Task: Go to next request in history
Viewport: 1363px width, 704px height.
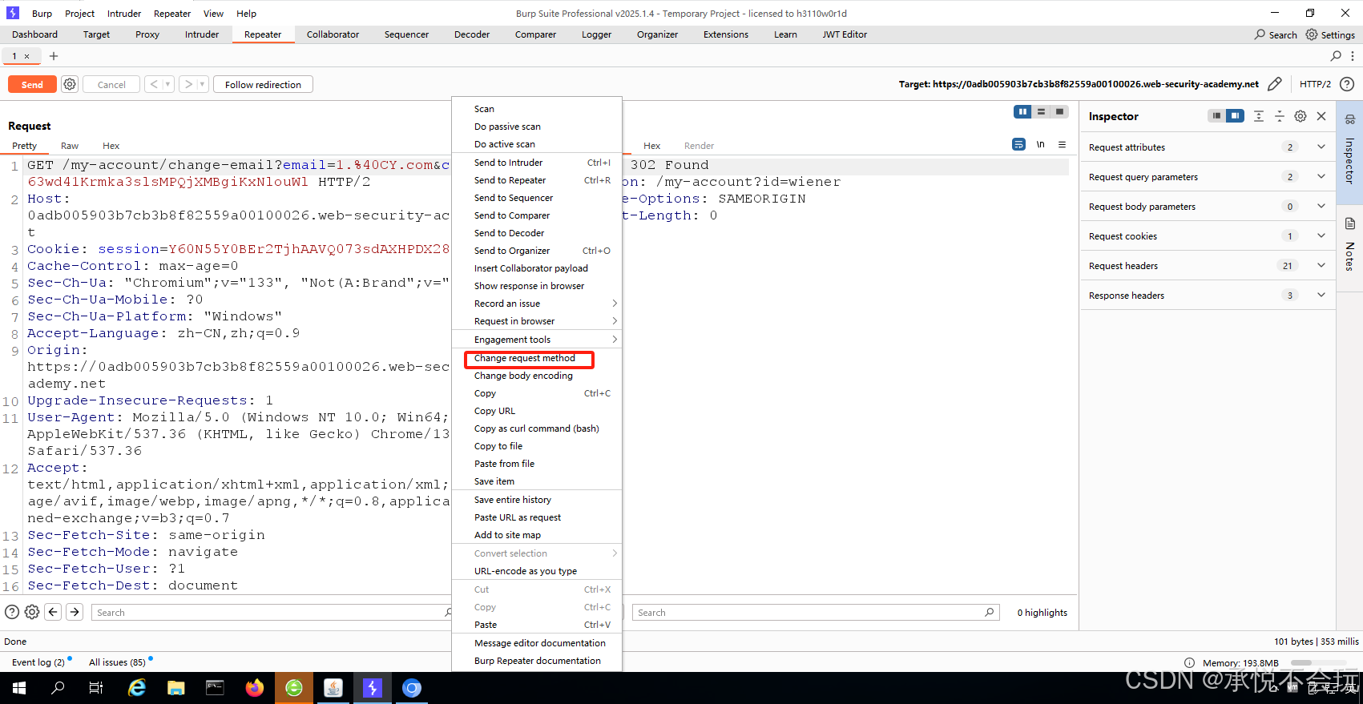Action: (x=188, y=84)
